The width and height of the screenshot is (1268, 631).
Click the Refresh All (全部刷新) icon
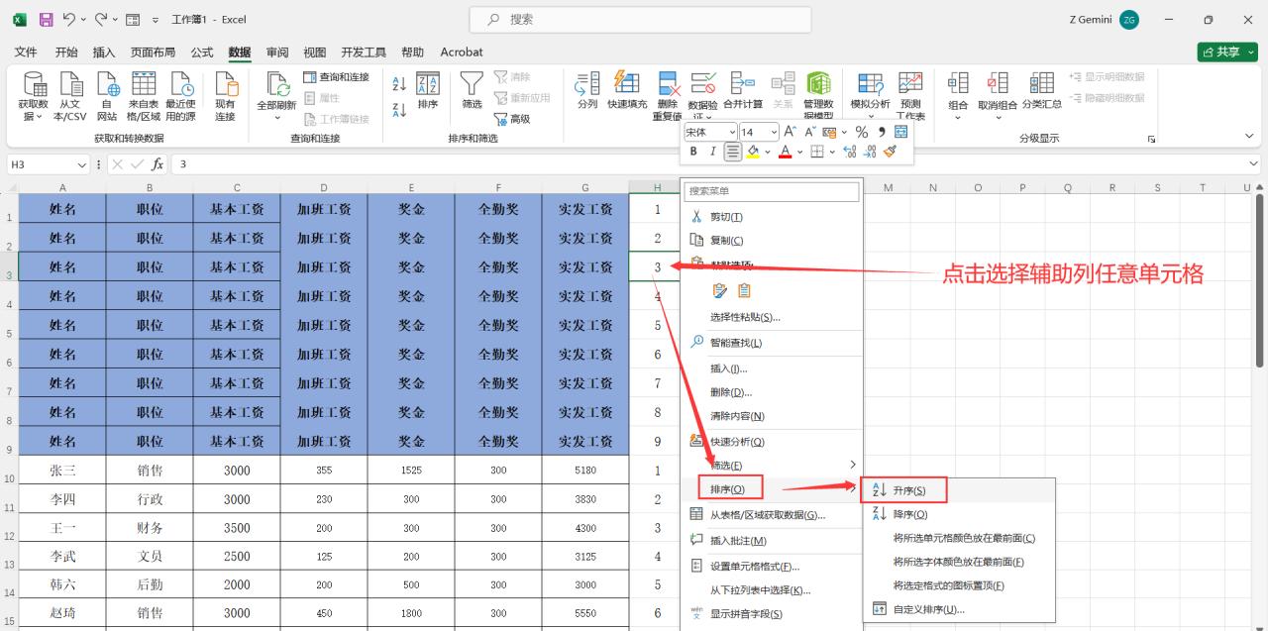(276, 97)
